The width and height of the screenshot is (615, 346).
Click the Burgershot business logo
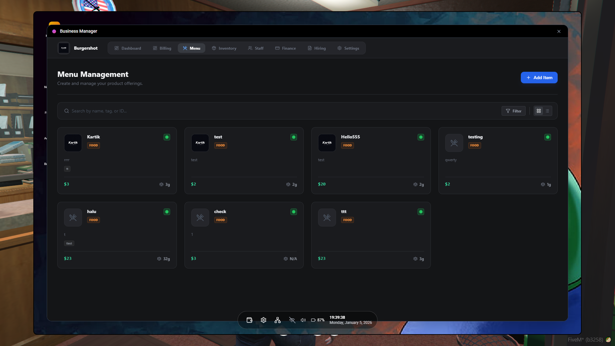64,48
